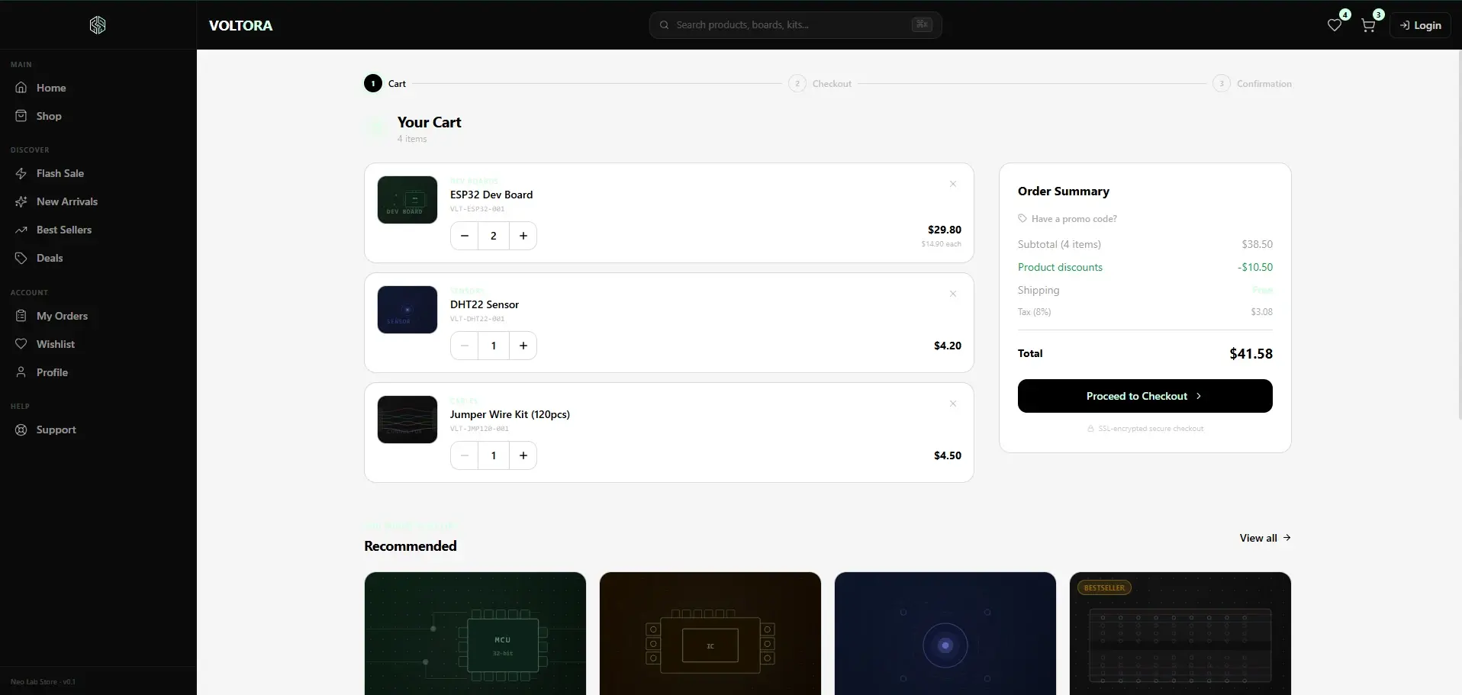This screenshot has width=1462, height=695.
Task: Increase ESP32 Dev Board quantity
Action: click(x=523, y=236)
